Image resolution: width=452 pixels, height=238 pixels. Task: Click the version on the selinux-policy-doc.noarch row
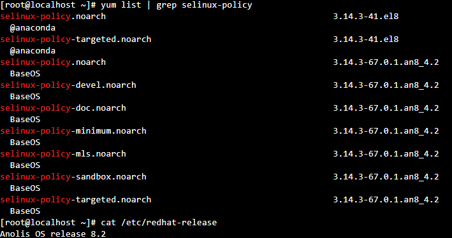386,108
